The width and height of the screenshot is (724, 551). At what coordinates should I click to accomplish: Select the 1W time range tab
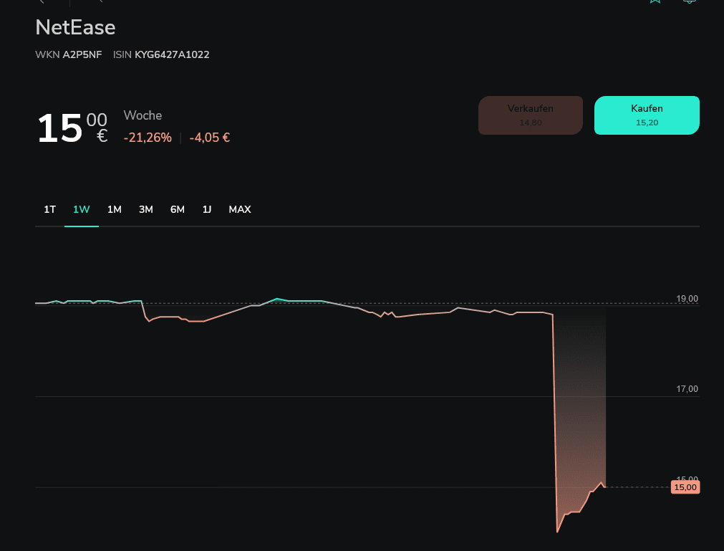pos(81,209)
